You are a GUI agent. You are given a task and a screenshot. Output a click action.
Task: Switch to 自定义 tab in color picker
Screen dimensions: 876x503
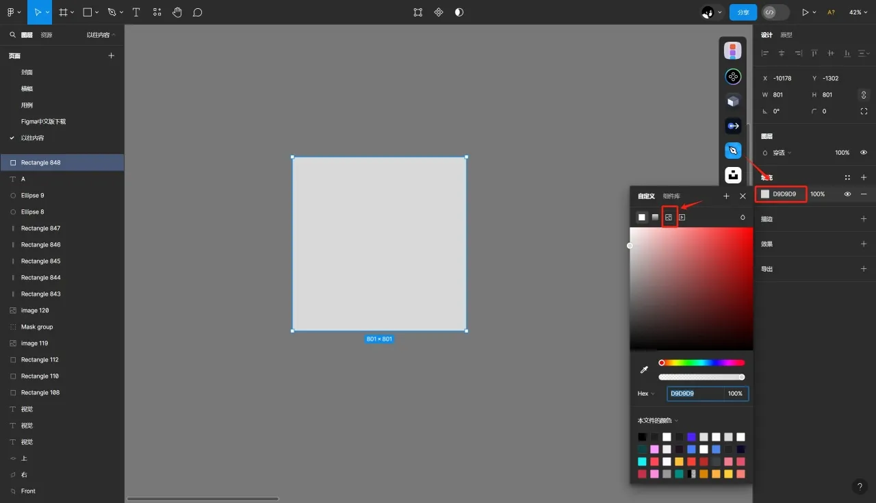pyautogui.click(x=646, y=196)
